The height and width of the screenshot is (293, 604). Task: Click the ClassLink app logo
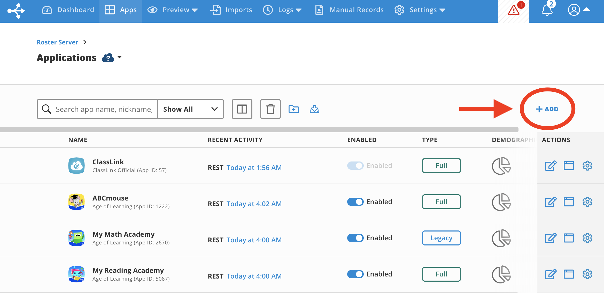click(76, 166)
